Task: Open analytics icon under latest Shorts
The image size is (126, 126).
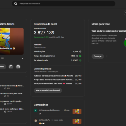Action: click(11, 67)
